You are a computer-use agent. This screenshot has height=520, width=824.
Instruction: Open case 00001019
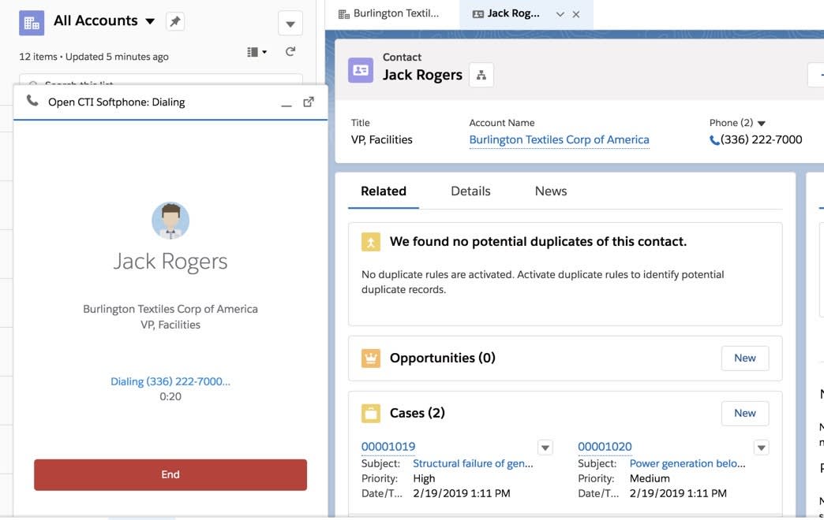coord(388,447)
